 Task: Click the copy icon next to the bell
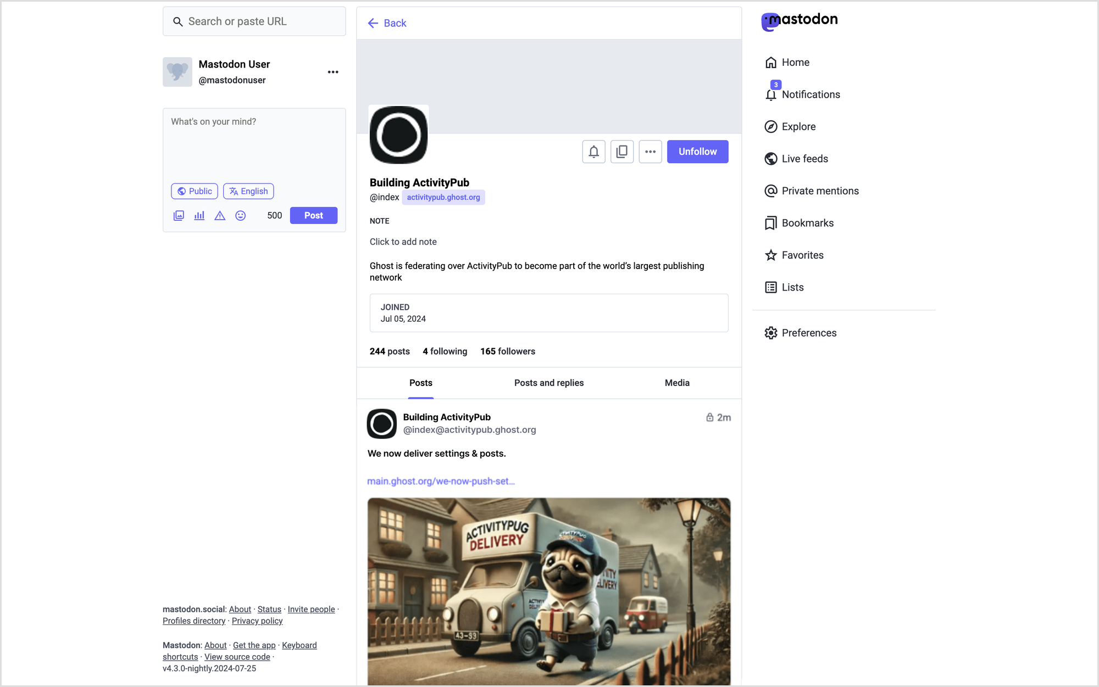[x=622, y=152]
